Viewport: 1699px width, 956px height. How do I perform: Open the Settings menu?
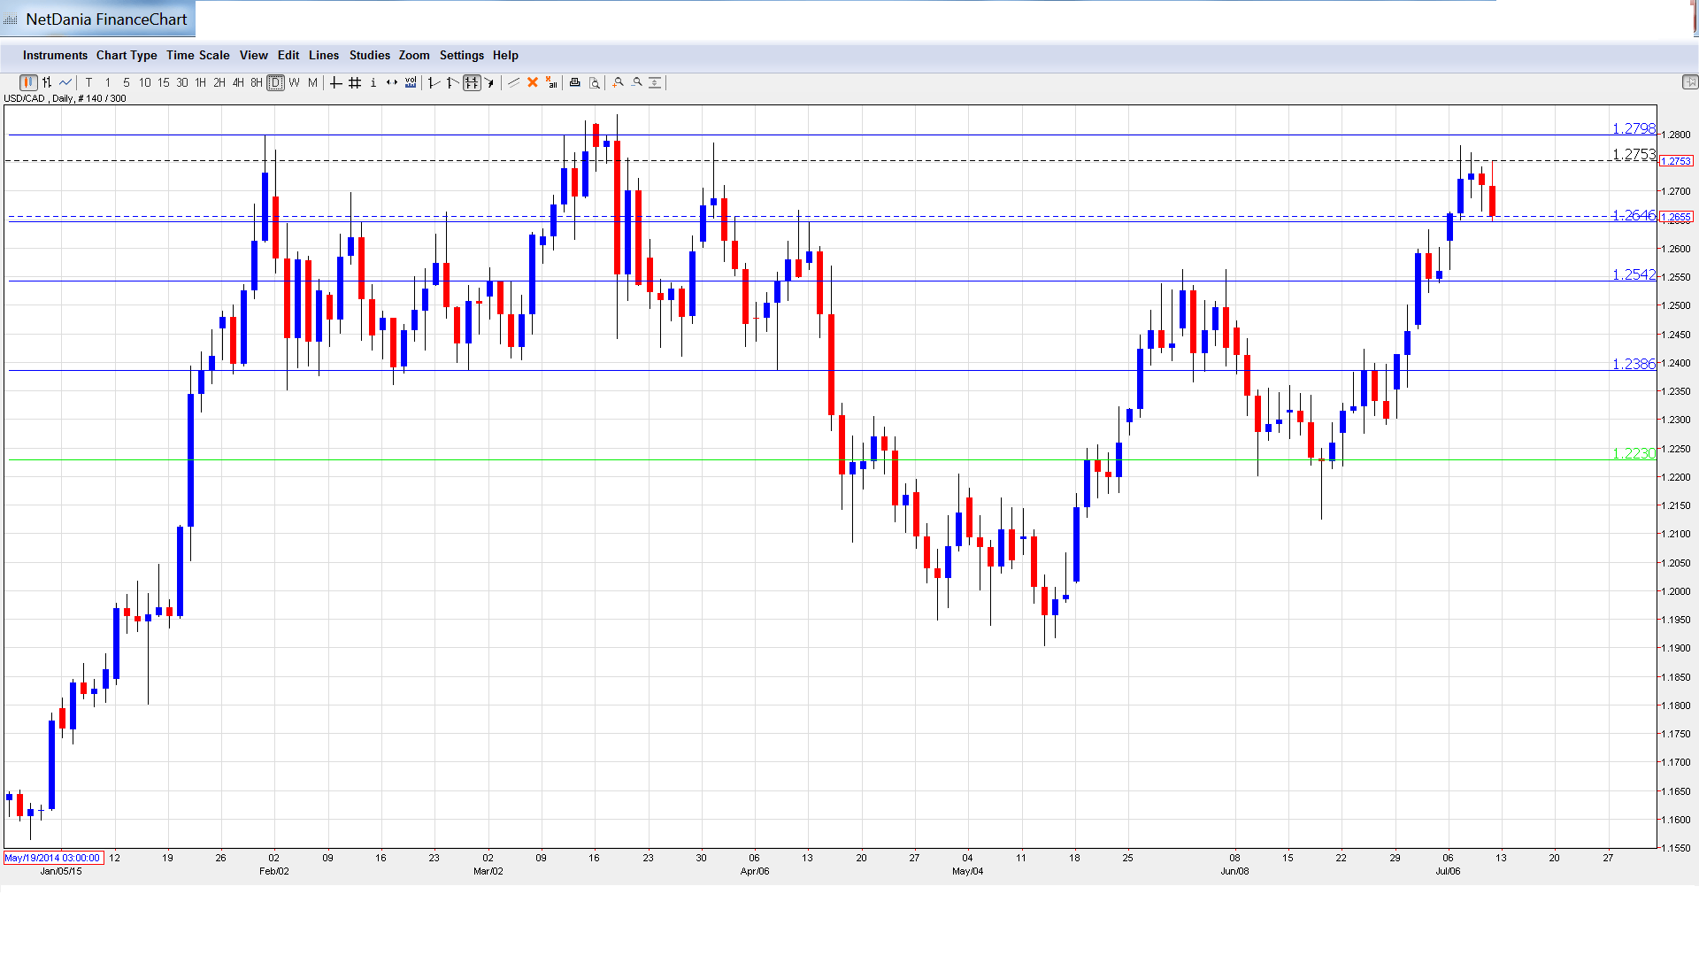[461, 55]
